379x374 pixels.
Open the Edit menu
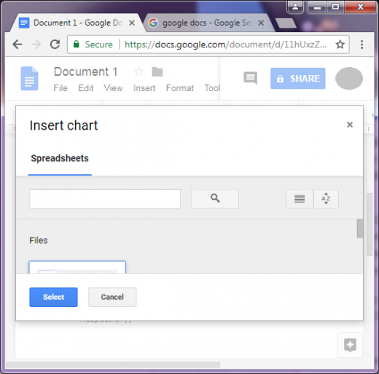coord(86,88)
